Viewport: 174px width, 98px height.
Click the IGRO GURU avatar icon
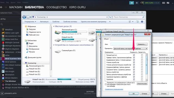(142, 3)
